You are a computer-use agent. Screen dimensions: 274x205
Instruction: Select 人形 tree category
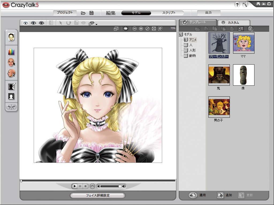[x=192, y=50]
